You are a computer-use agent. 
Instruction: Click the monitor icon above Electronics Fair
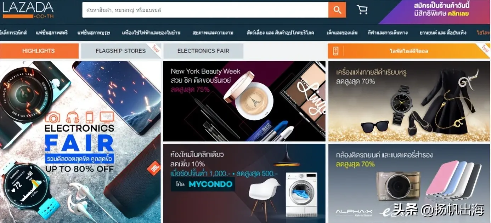point(107,117)
